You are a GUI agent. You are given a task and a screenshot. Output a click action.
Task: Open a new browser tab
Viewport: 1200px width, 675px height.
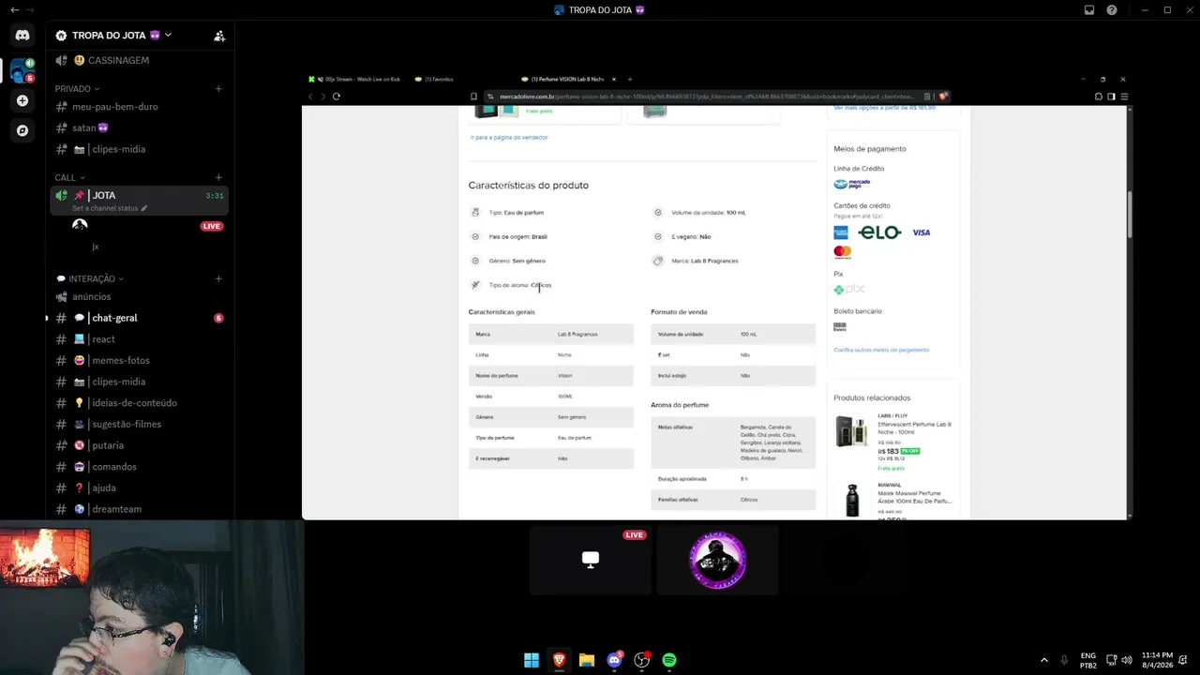coord(630,80)
